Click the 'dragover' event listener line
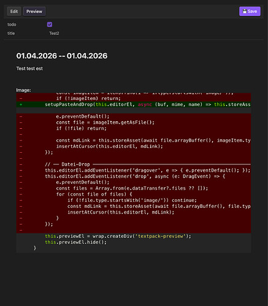The width and height of the screenshot is (268, 306). coord(147,170)
